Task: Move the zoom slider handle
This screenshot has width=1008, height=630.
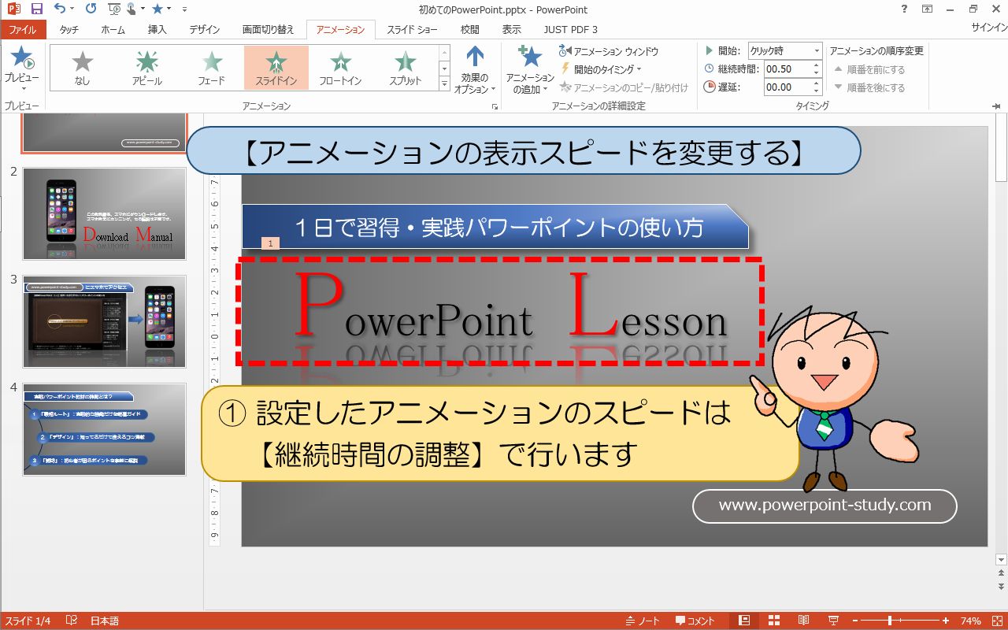Action: 890,621
